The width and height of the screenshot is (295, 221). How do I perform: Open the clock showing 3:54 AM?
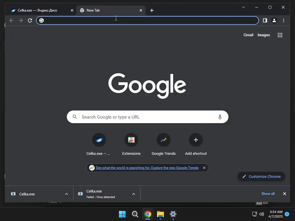276,214
